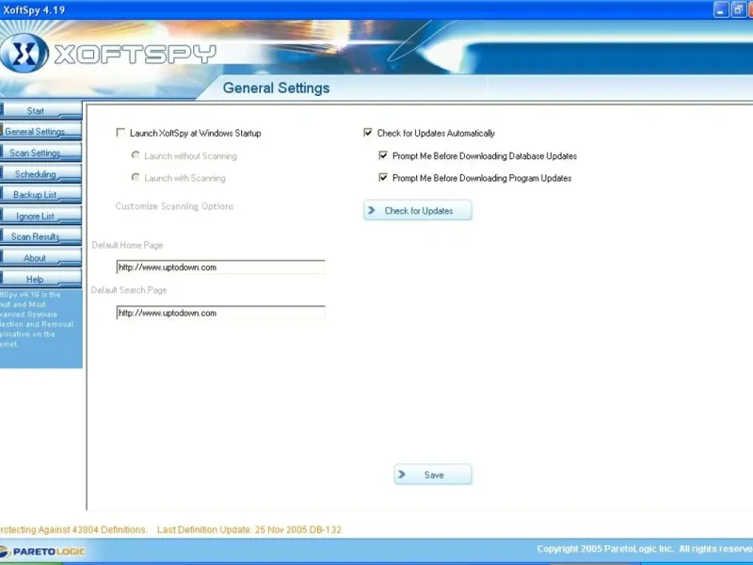Viewport: 753px width, 565px height.
Task: Click Last Definition Update status text
Action: [249, 529]
